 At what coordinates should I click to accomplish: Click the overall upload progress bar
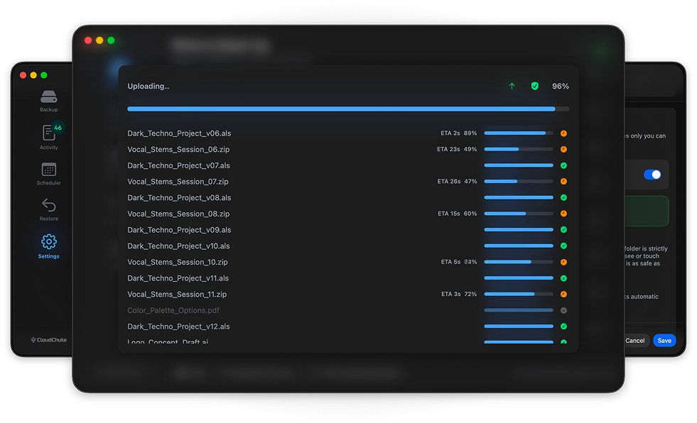click(347, 109)
